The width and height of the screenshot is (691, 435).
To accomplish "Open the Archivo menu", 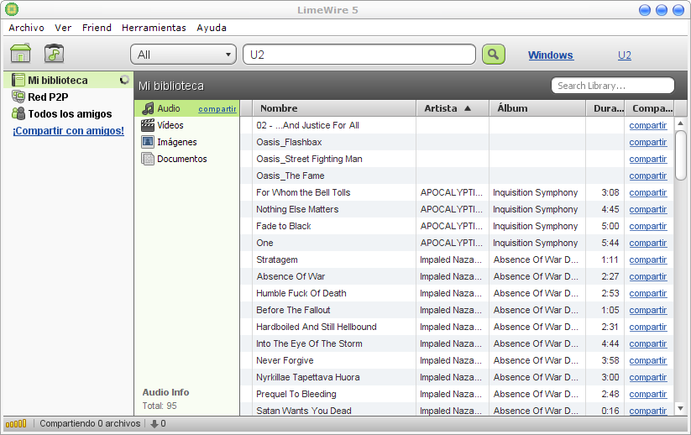I will pos(27,28).
